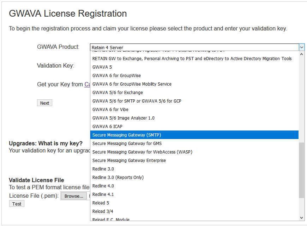The width and height of the screenshot is (307, 226).
Task: Choose GWAVA 6 for Vibe
Action: click(110, 110)
